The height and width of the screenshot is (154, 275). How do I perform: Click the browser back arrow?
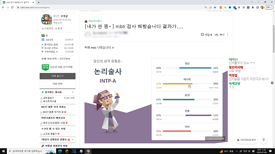pos(3,8)
